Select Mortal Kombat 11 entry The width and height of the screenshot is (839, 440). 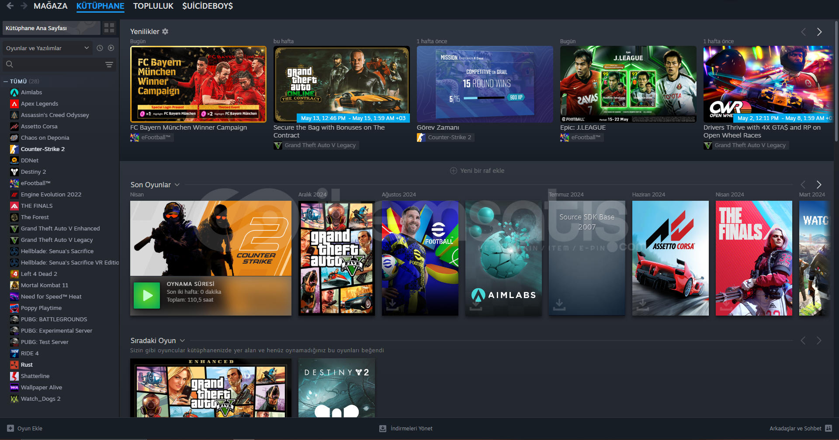(45, 285)
